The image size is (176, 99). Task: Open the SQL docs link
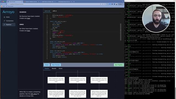[34, 94]
